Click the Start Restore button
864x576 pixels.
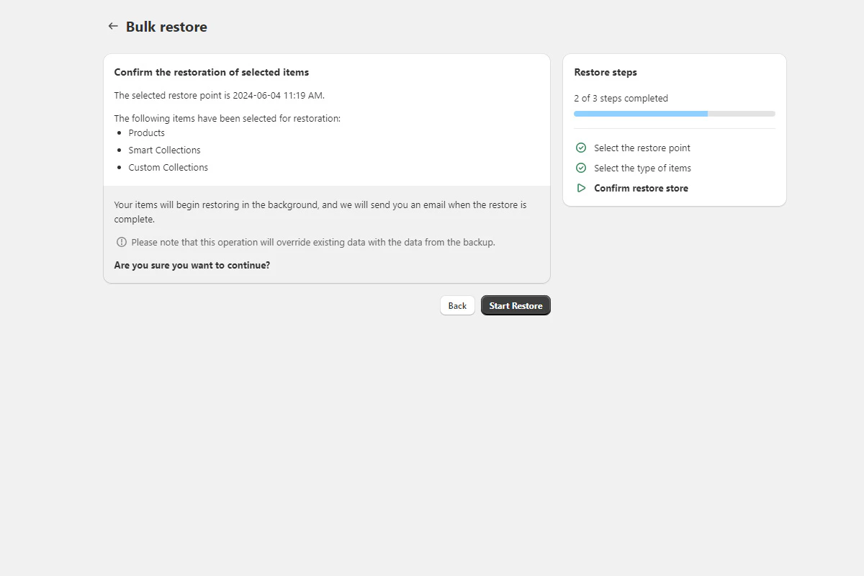(x=516, y=305)
